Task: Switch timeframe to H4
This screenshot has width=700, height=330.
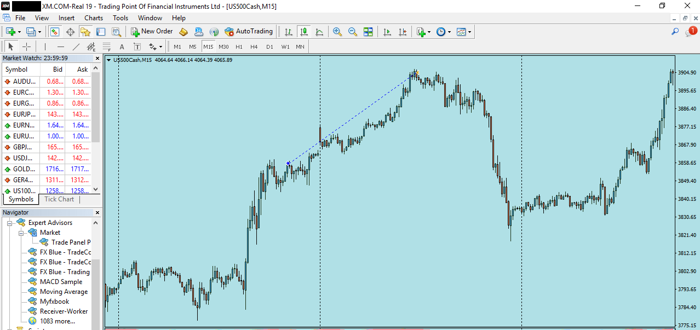Action: click(254, 47)
